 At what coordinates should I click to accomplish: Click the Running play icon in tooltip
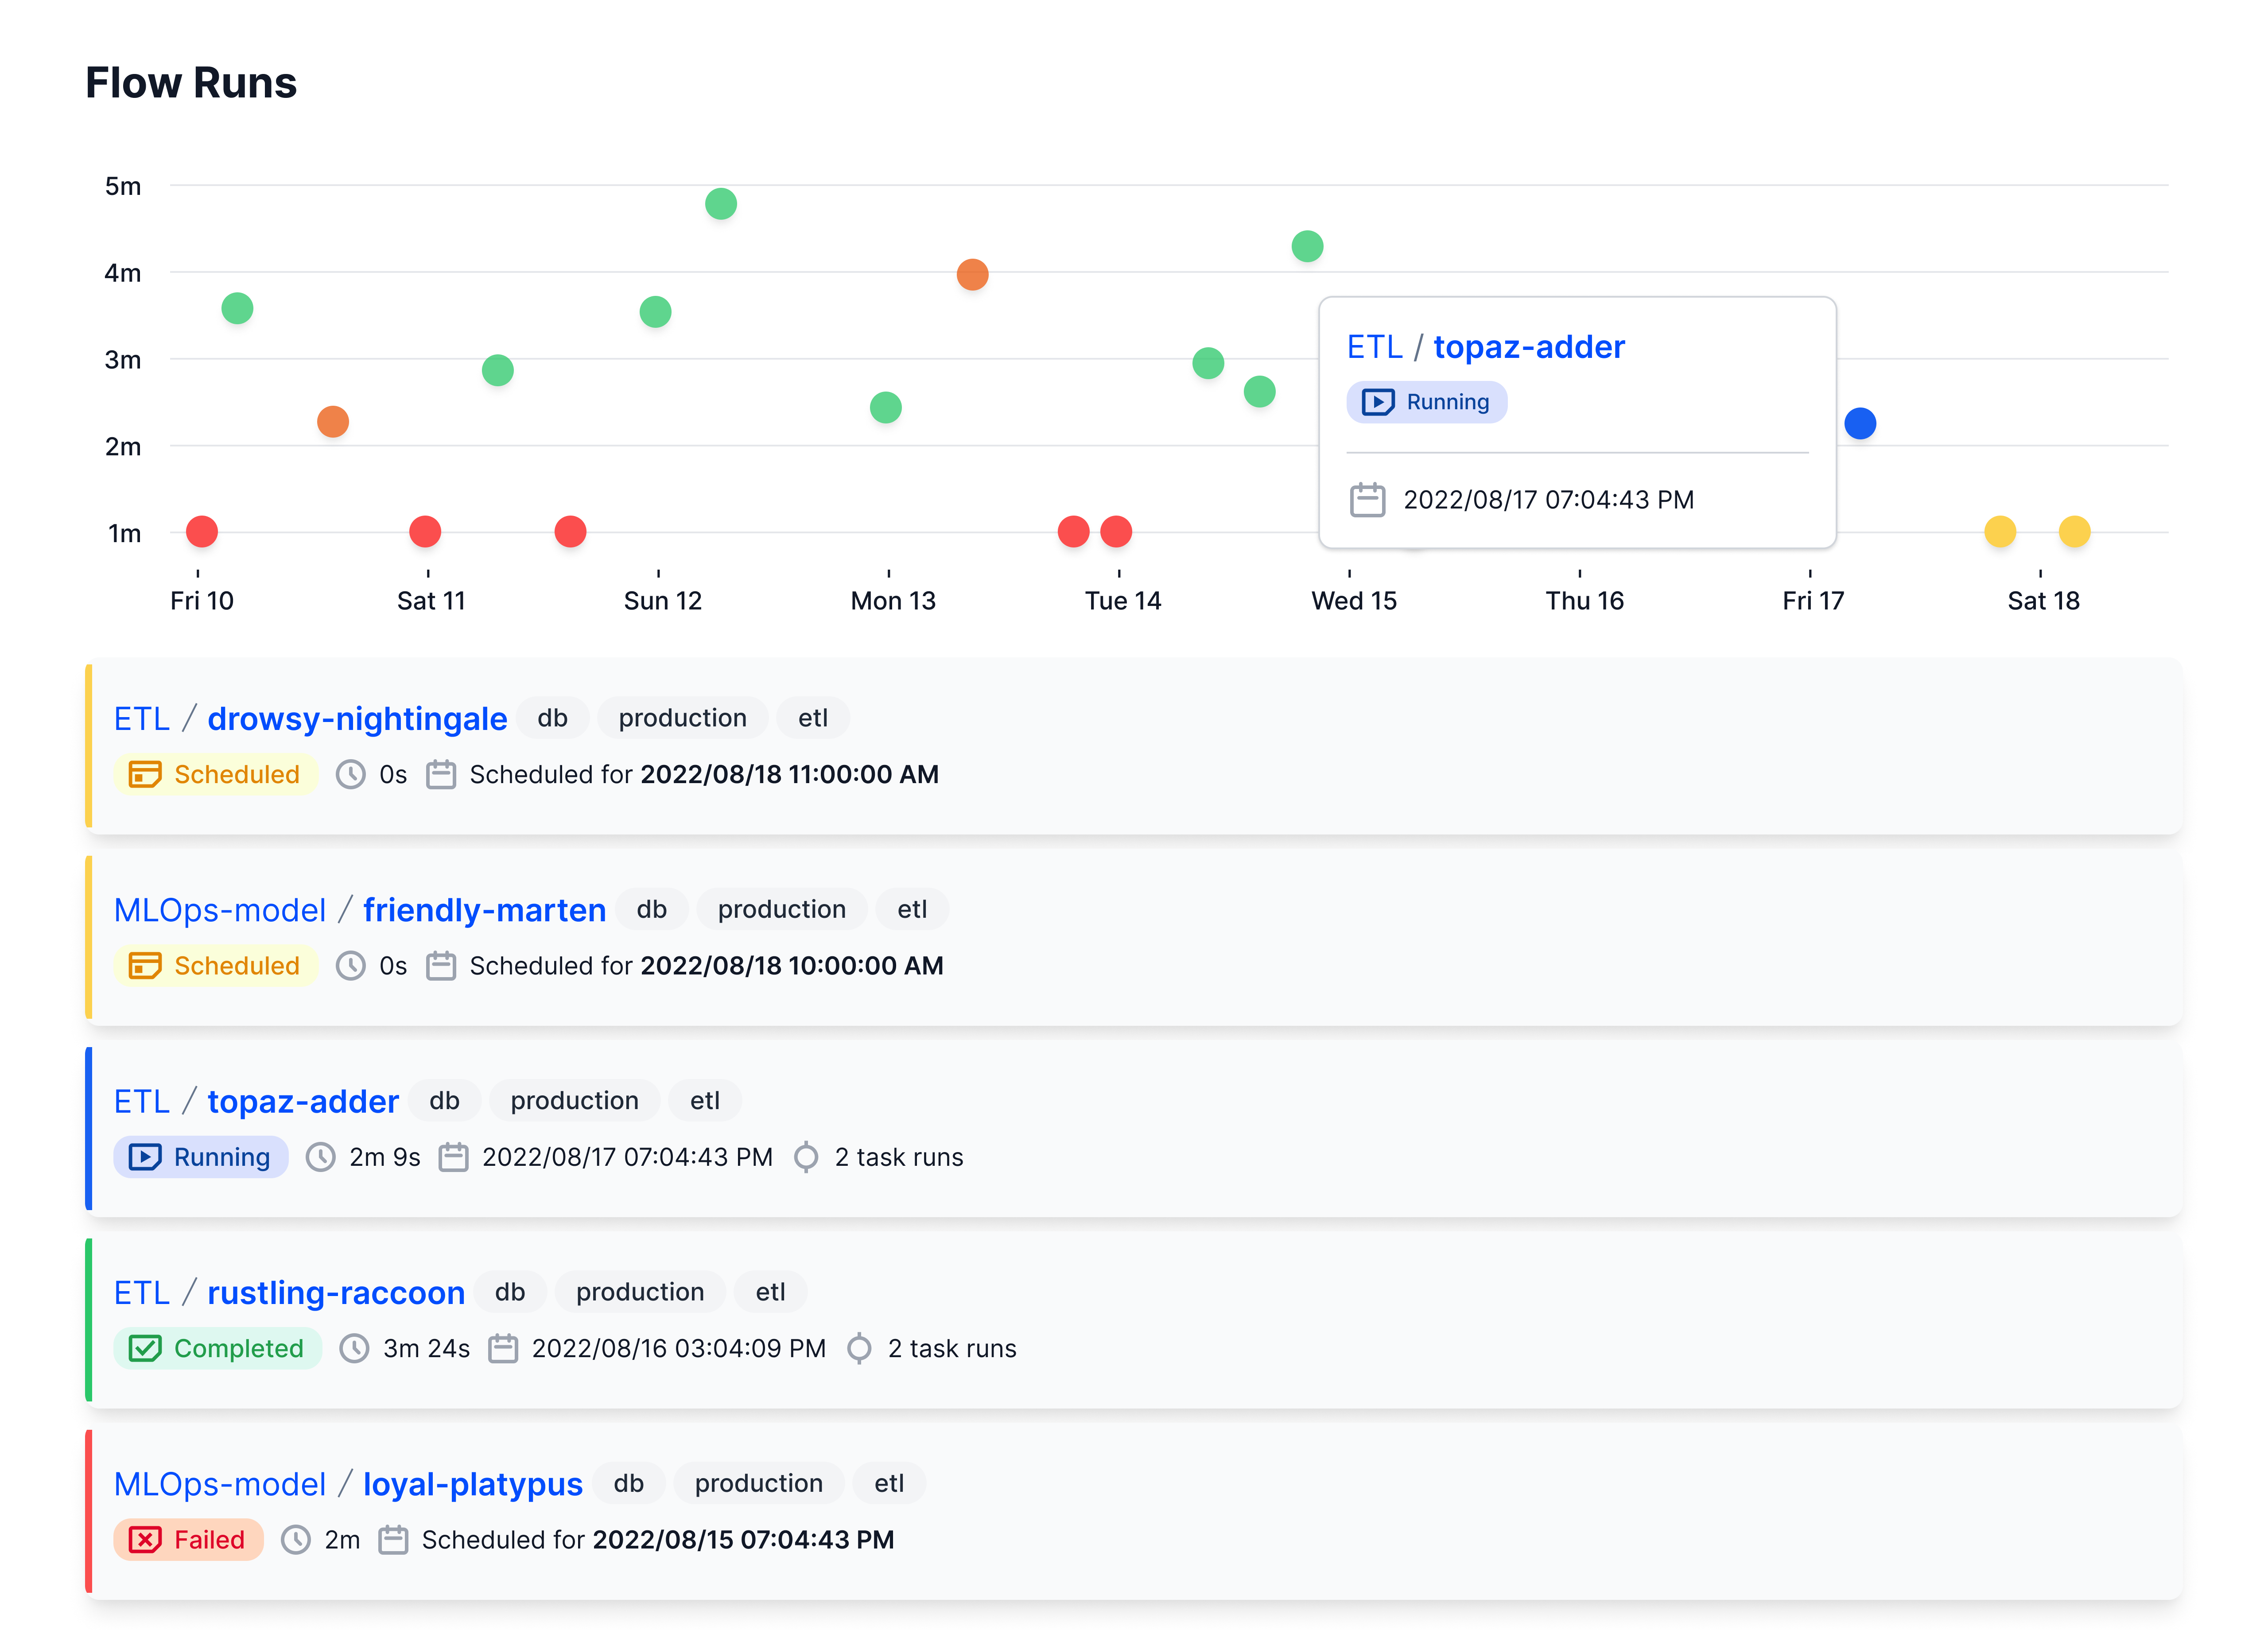click(x=1377, y=402)
